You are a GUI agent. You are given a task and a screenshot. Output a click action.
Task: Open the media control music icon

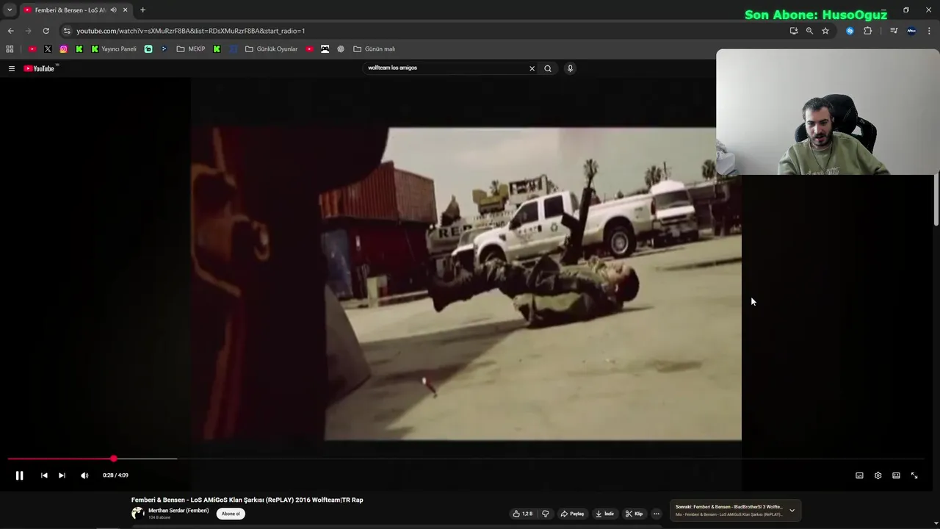(894, 31)
